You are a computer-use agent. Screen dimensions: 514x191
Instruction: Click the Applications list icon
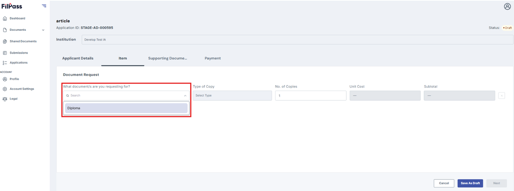tap(5, 63)
